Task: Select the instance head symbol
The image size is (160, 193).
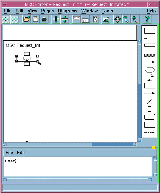Action: [149, 46]
